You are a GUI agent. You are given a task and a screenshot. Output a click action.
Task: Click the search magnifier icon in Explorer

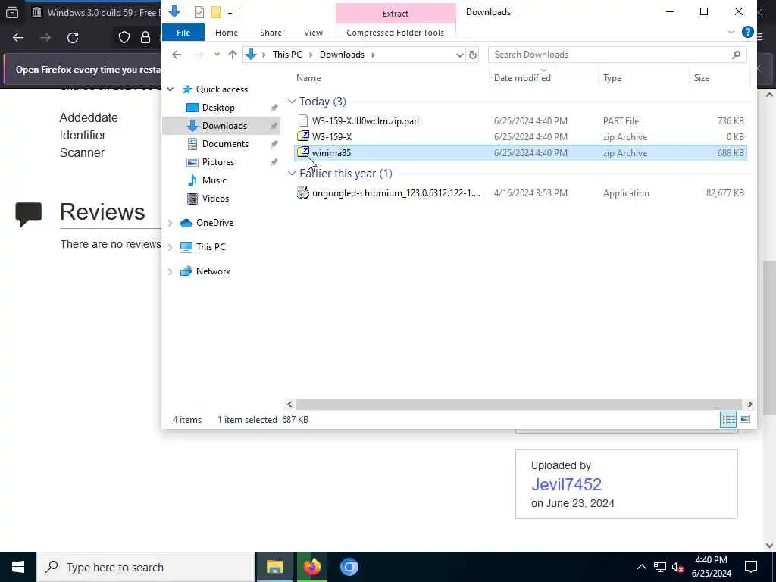[736, 55]
